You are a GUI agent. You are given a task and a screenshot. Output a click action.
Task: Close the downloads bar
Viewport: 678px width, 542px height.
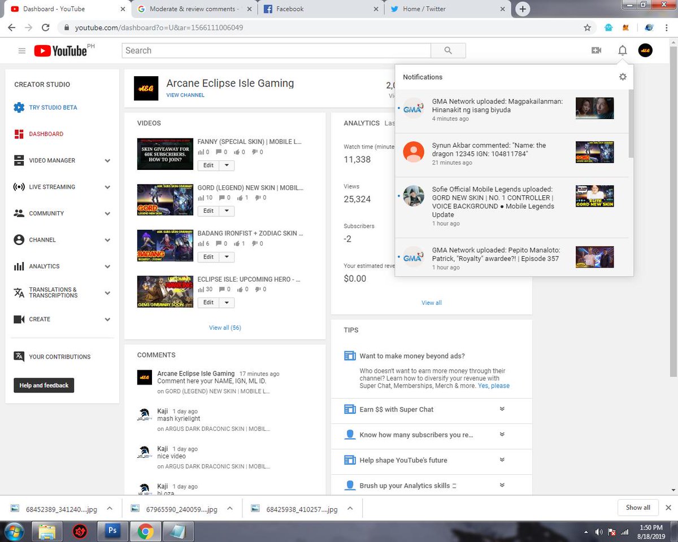[668, 508]
